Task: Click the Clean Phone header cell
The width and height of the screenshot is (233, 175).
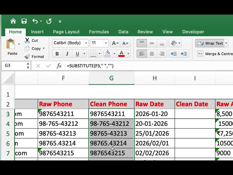Action: pos(111,104)
